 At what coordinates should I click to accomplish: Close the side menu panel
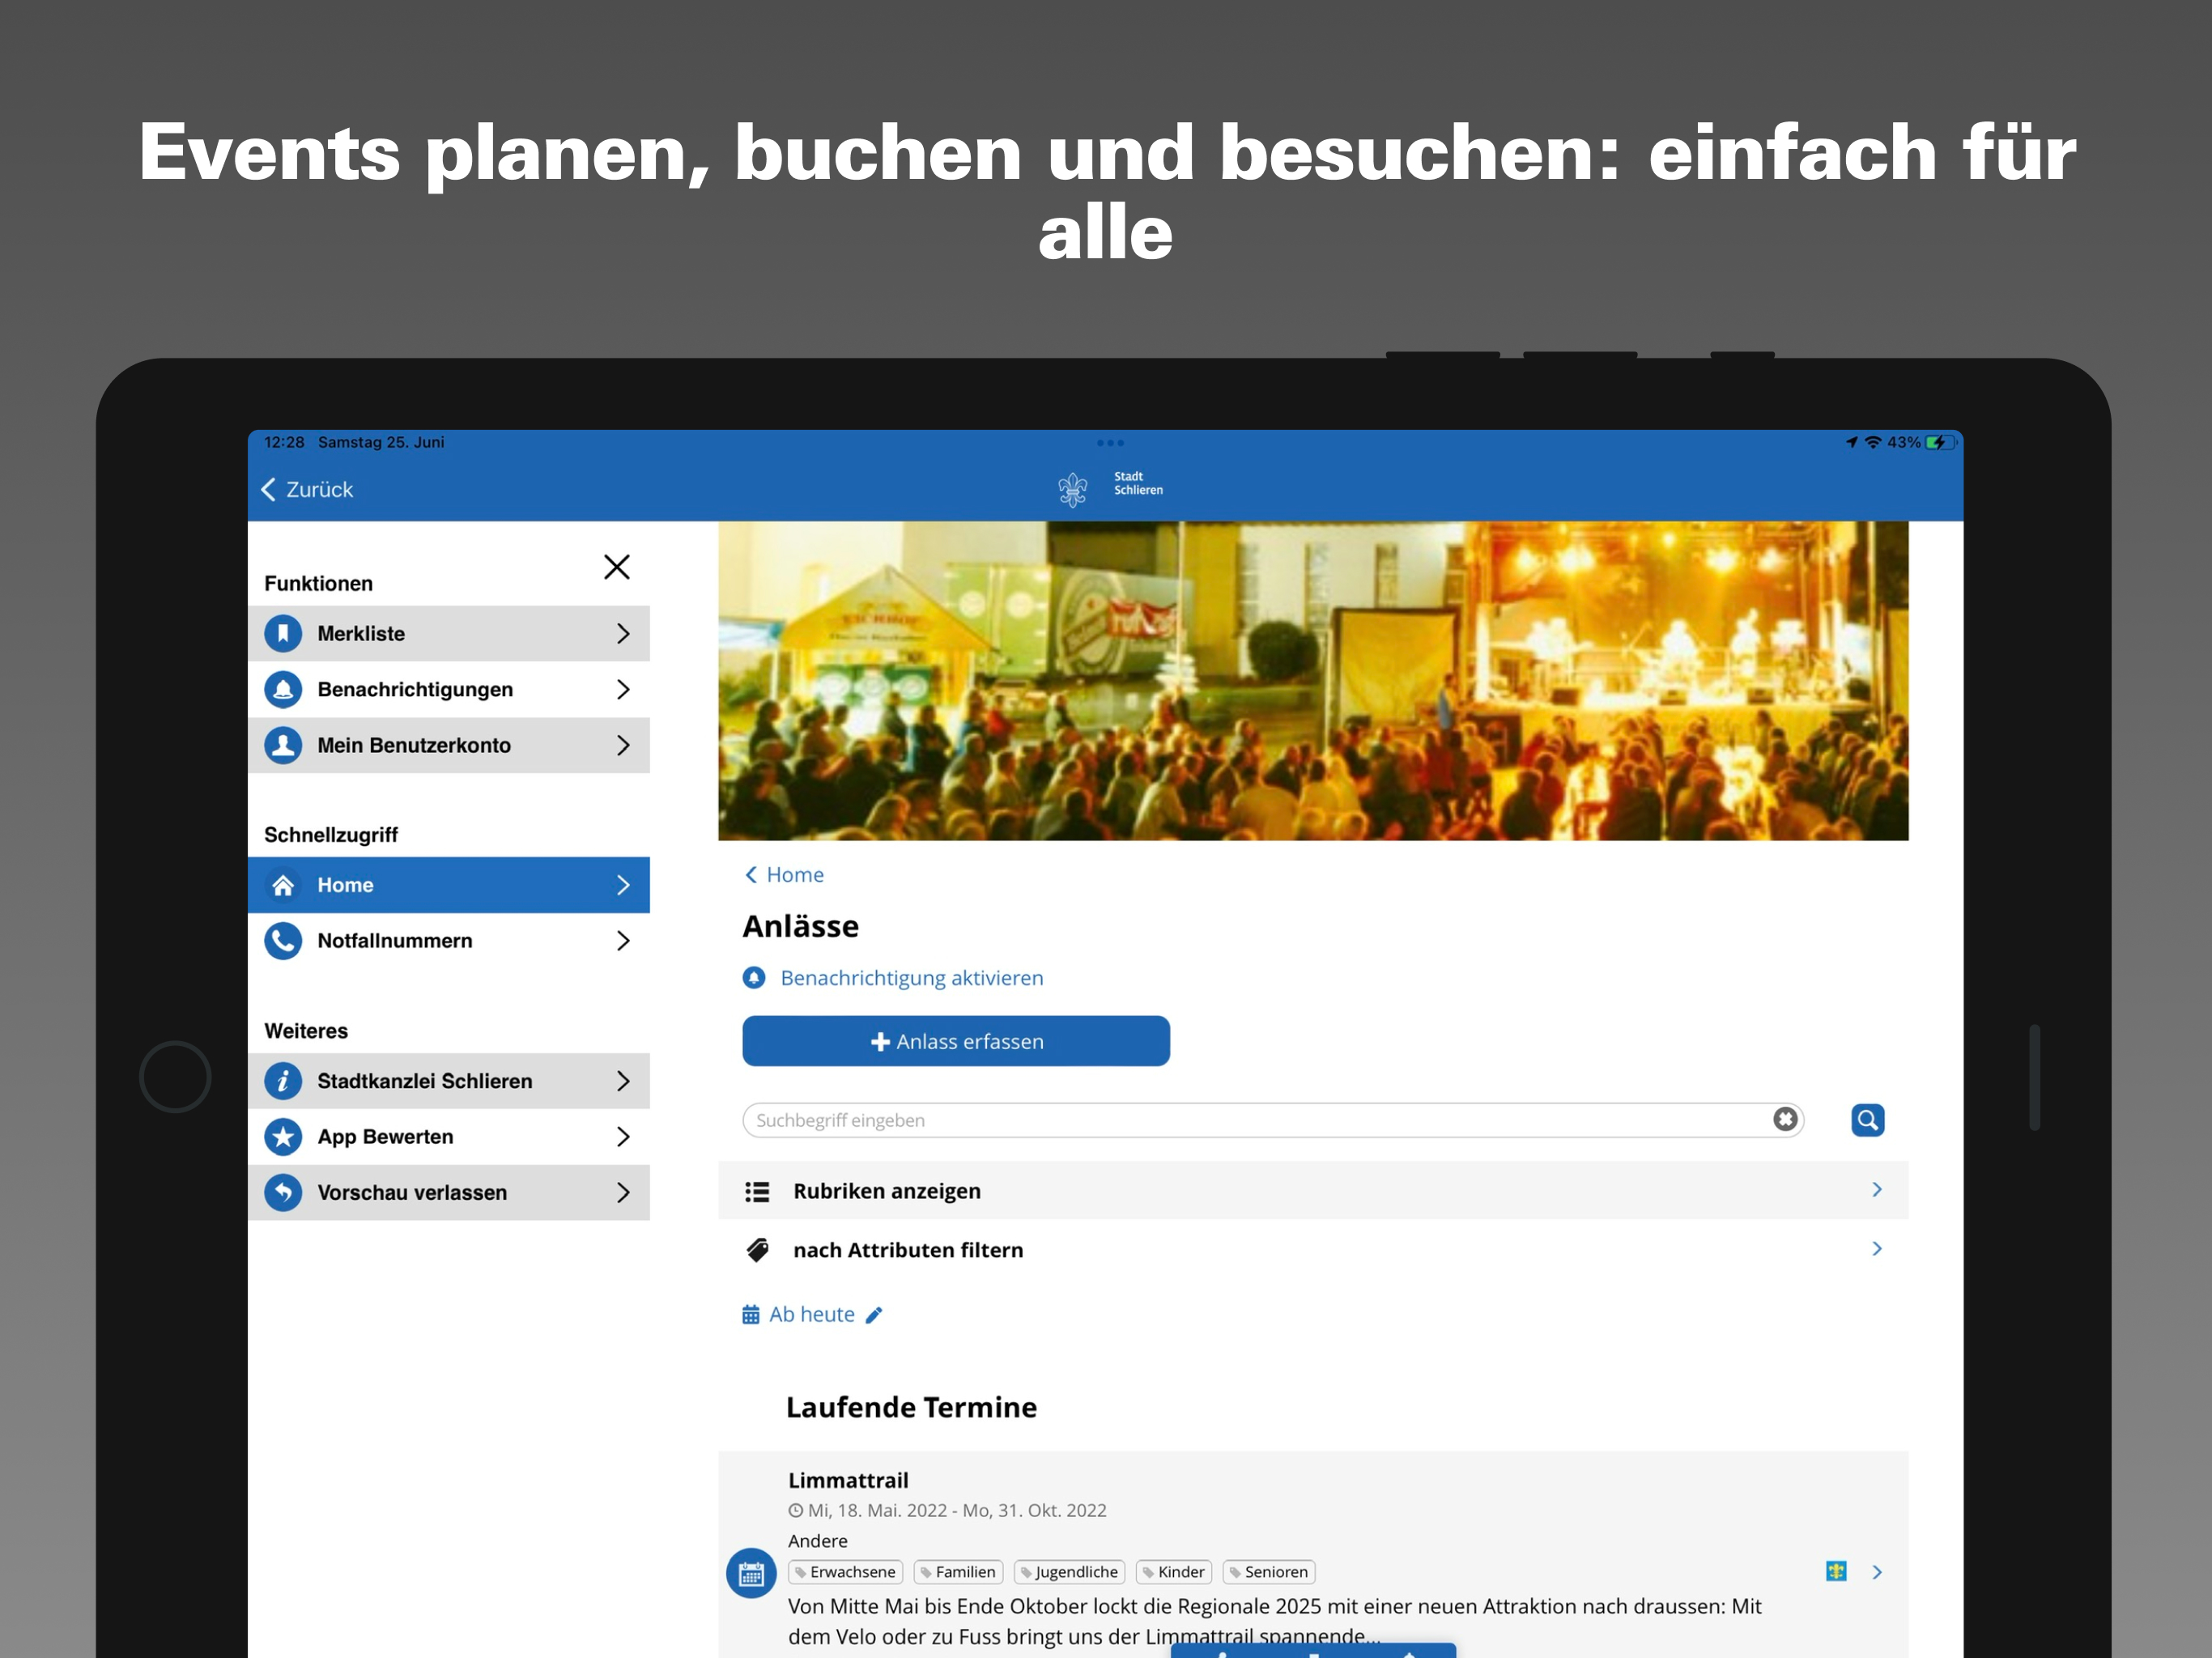616,567
